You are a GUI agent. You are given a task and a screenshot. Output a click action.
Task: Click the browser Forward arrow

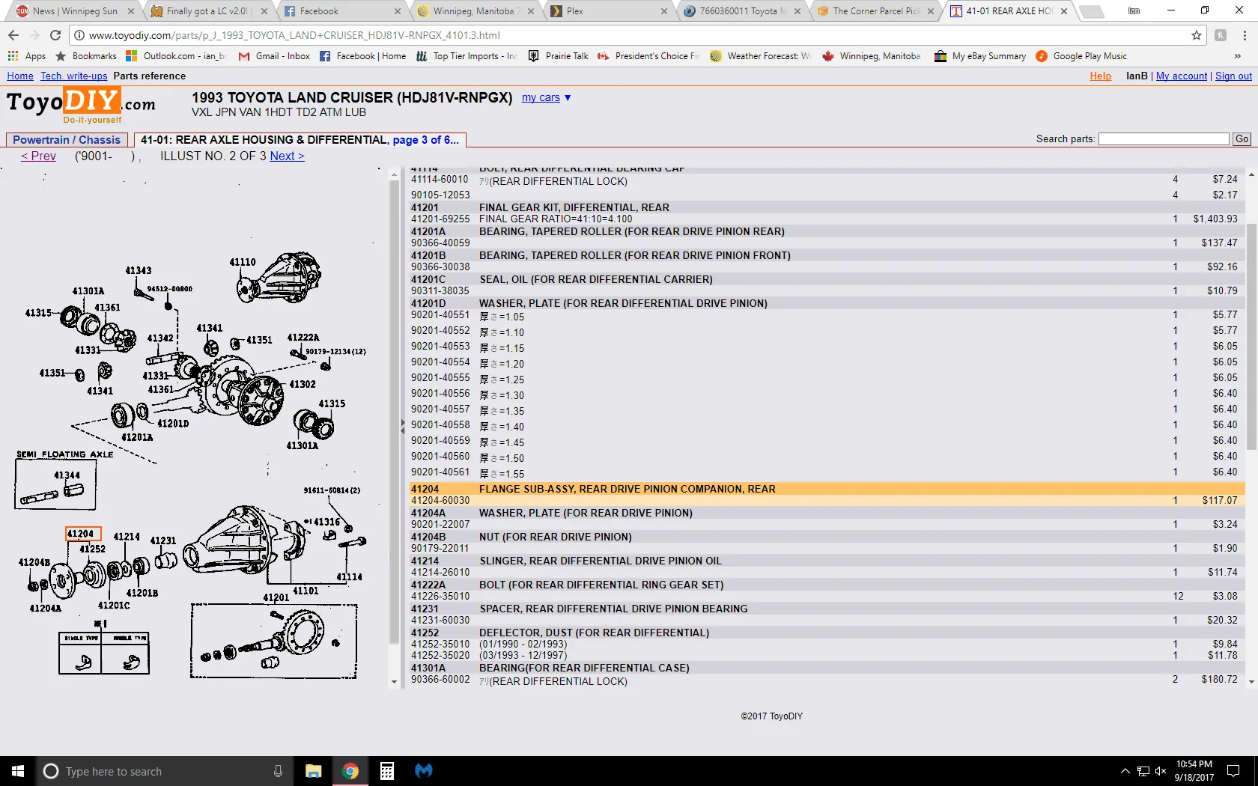(x=34, y=35)
